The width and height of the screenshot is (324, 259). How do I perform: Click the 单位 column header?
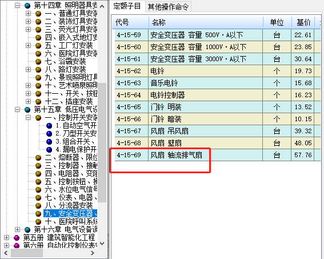277,22
